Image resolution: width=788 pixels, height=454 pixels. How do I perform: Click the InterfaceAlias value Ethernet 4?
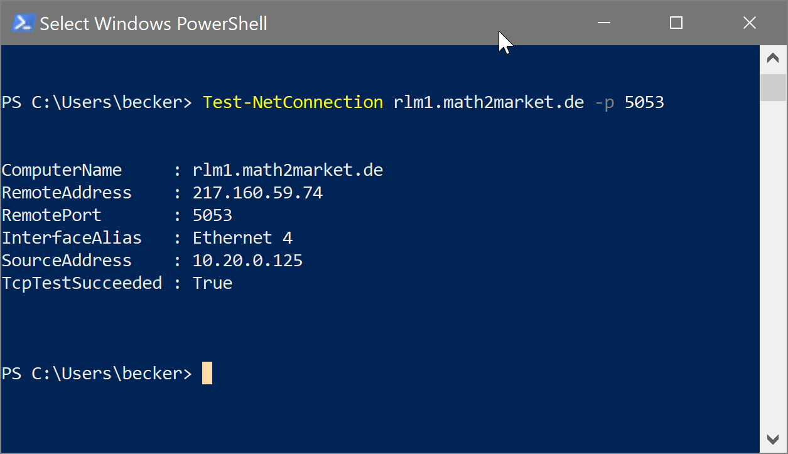point(242,238)
